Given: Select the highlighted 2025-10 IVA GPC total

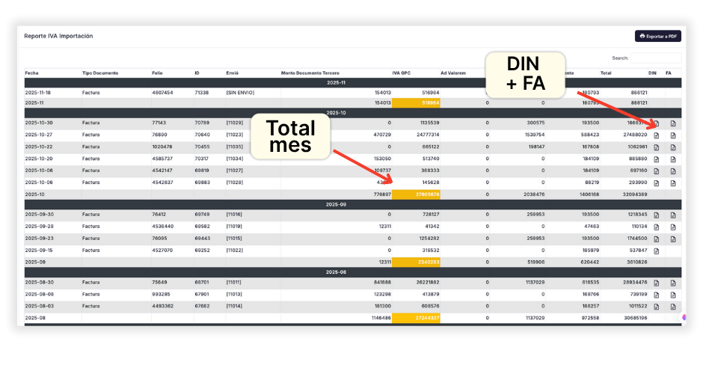Looking at the screenshot, I should coord(416,194).
